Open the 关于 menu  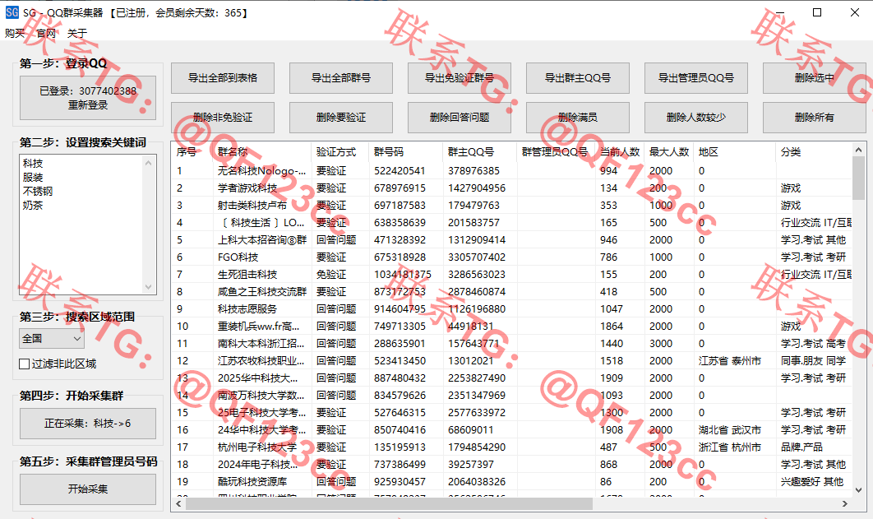point(77,34)
